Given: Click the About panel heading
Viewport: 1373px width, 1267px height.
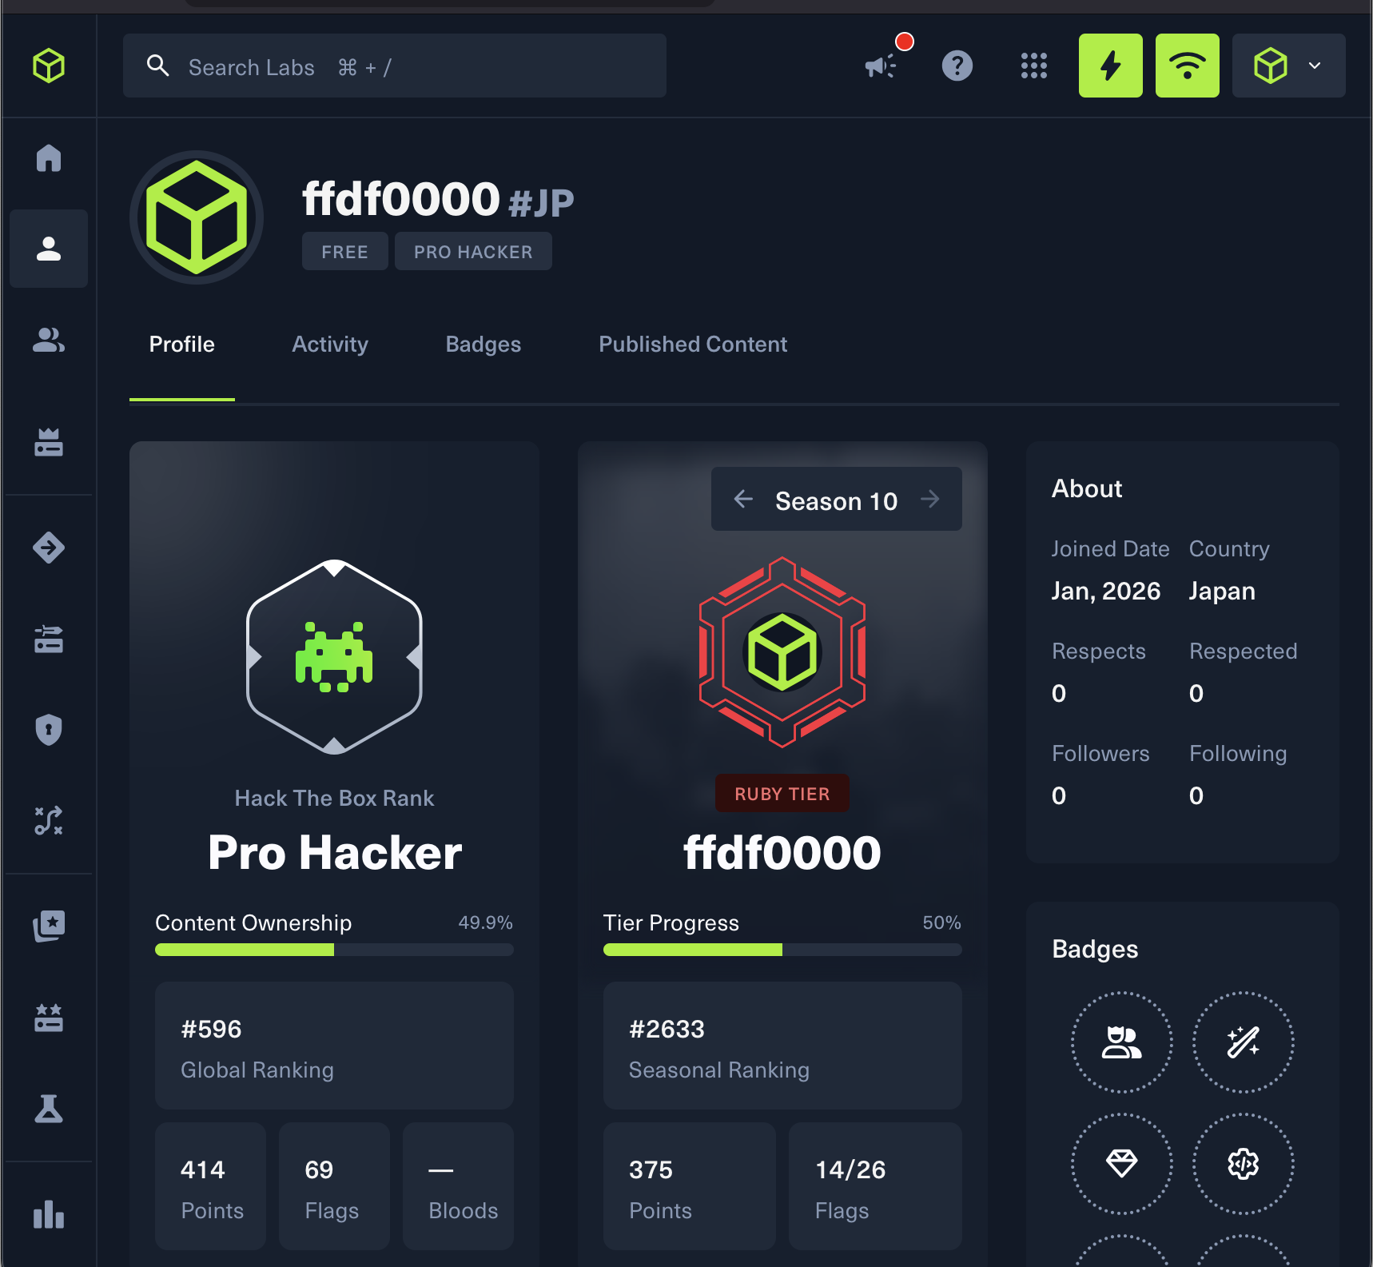Looking at the screenshot, I should [1087, 488].
